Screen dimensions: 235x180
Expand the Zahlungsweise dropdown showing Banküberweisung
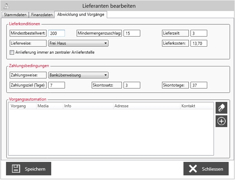78,75
